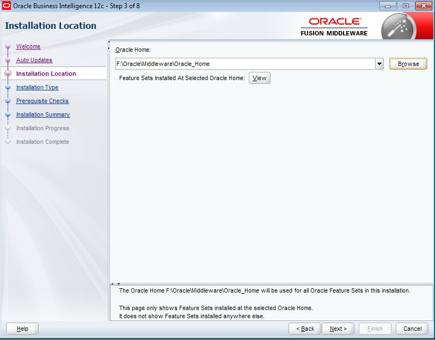Viewport: 435px width, 340px height.
Task: Open the Installation Summary step
Action: (43, 114)
